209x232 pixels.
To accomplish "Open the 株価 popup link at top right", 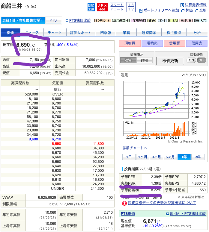I will coord(189,10).
